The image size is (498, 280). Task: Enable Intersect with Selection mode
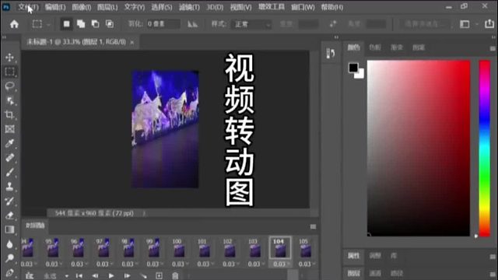109,24
